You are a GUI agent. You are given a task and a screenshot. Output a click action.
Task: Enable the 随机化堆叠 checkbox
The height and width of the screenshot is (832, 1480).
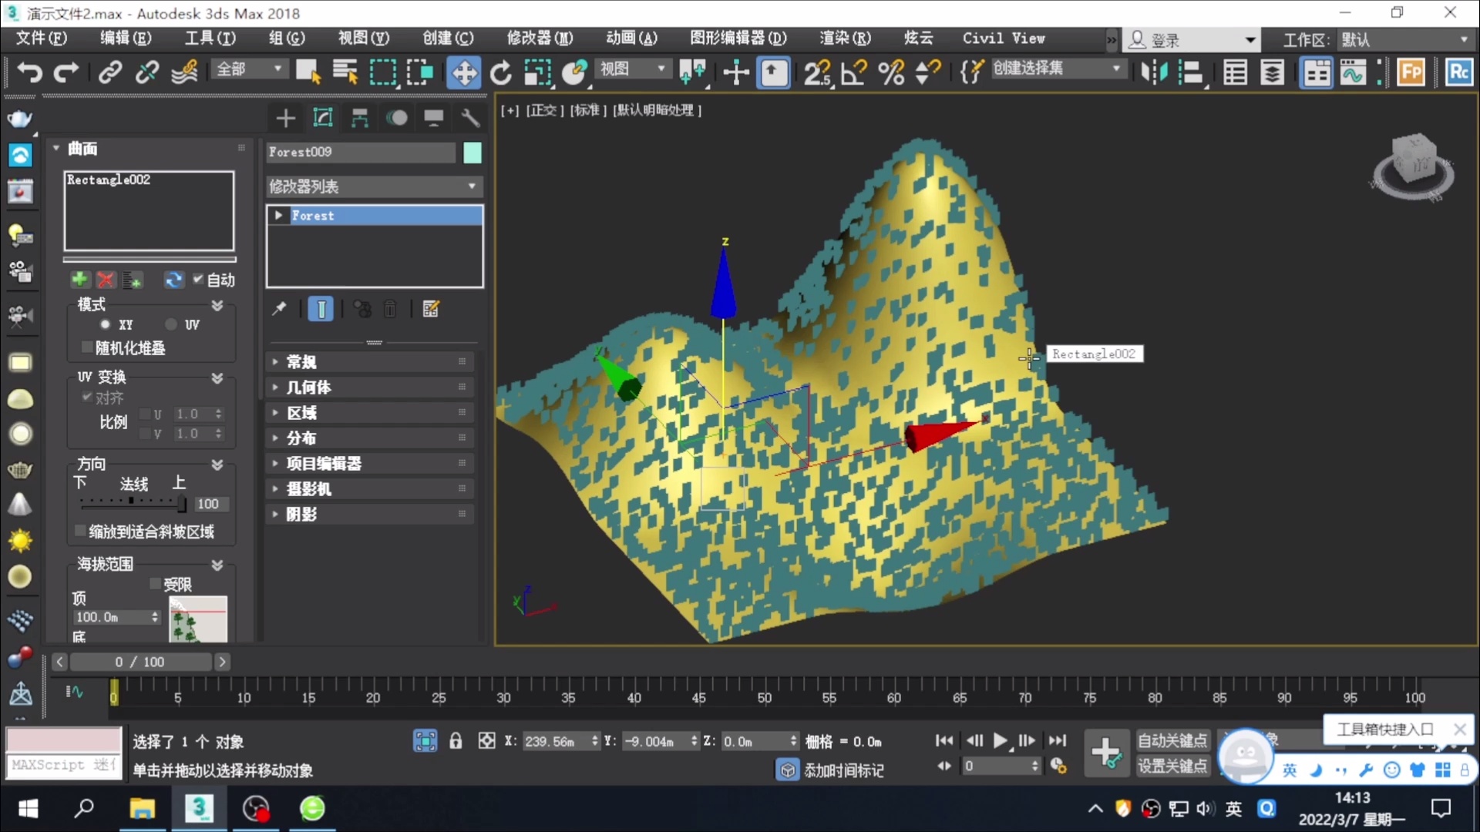pyautogui.click(x=87, y=348)
